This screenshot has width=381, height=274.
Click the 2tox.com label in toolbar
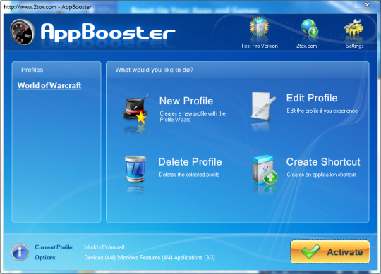pos(307,46)
